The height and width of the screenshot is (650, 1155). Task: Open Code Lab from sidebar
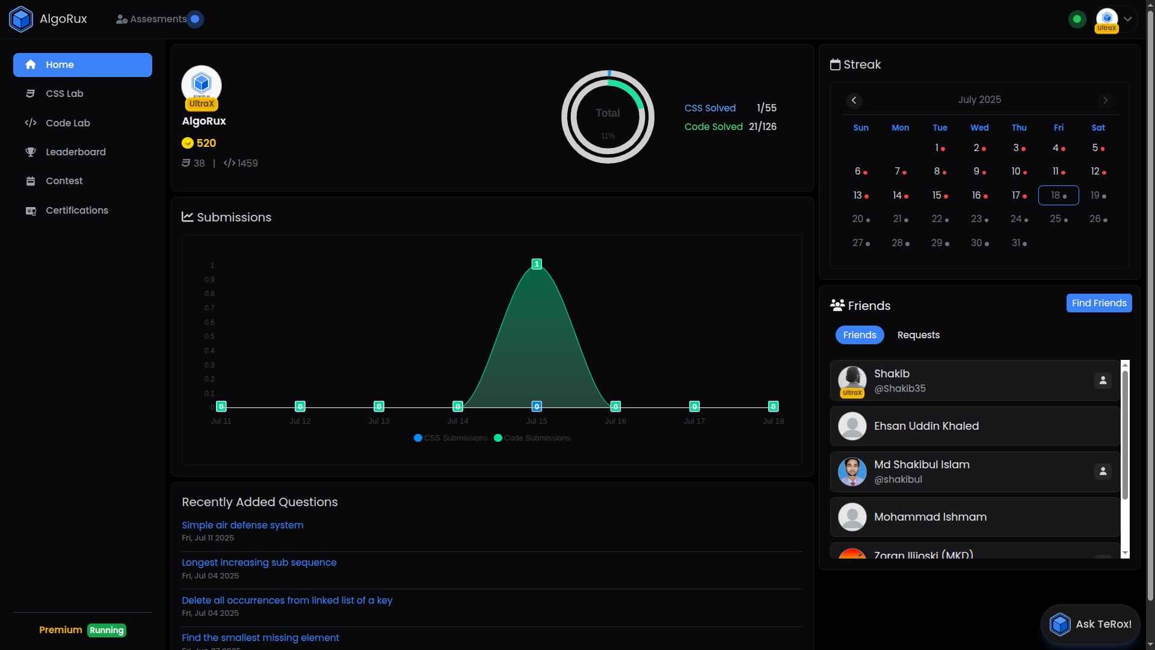tap(82, 123)
